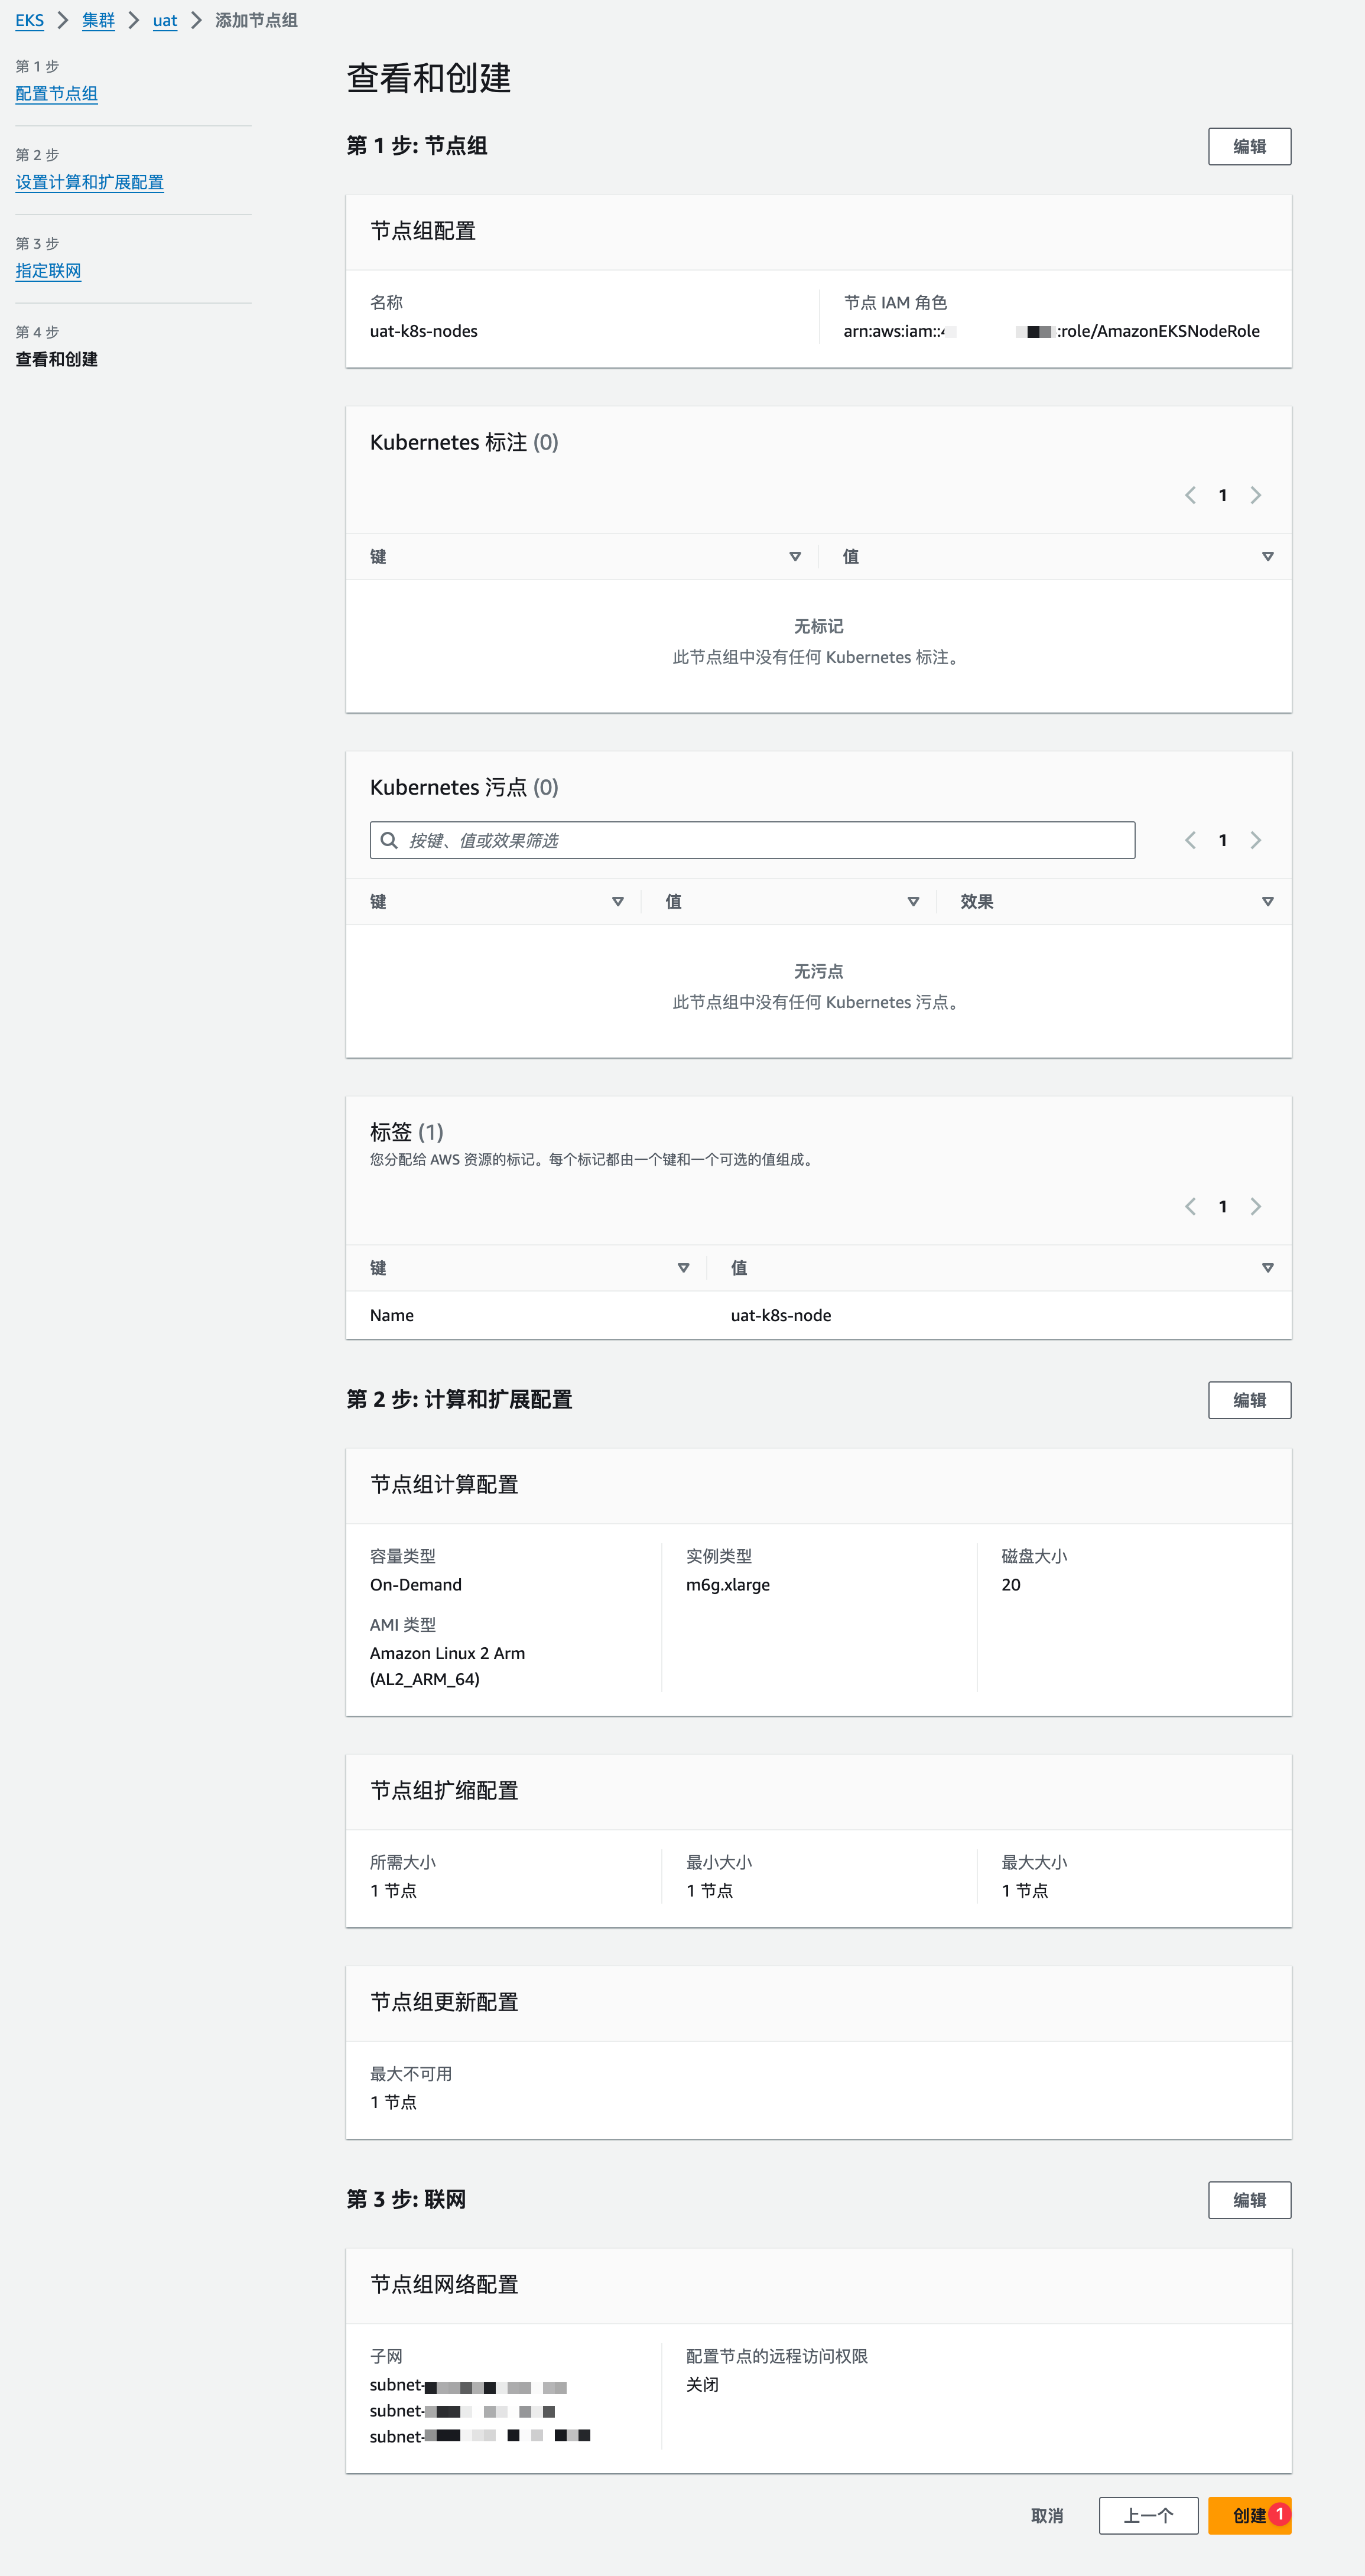The image size is (1365, 2576).
Task: Previous page arrow in 标签 table
Action: coord(1190,1207)
